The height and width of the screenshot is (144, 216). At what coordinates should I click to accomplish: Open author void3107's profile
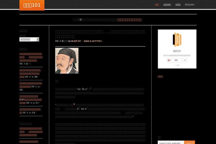(76, 41)
